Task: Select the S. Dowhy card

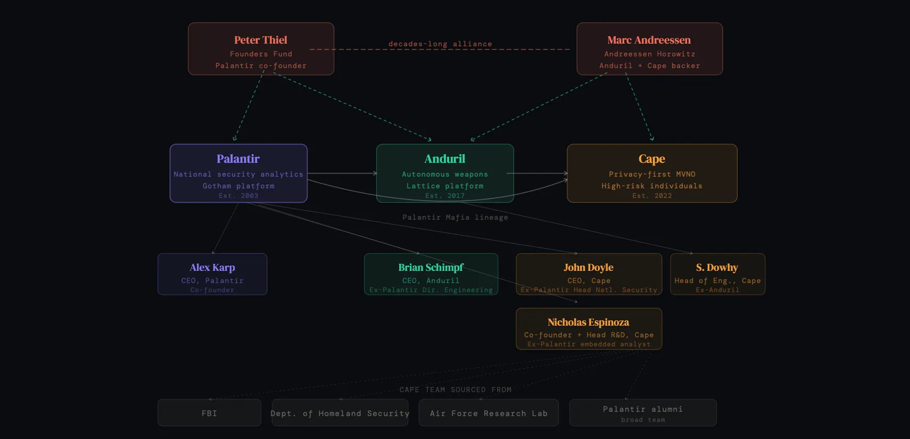Action: coord(717,274)
